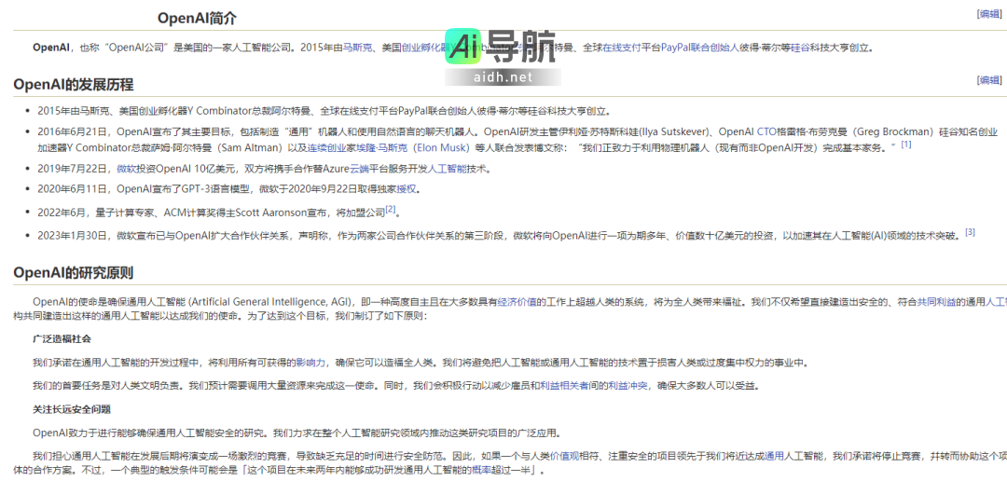
Task: Open the 利益相关者 link
Action: coord(563,386)
